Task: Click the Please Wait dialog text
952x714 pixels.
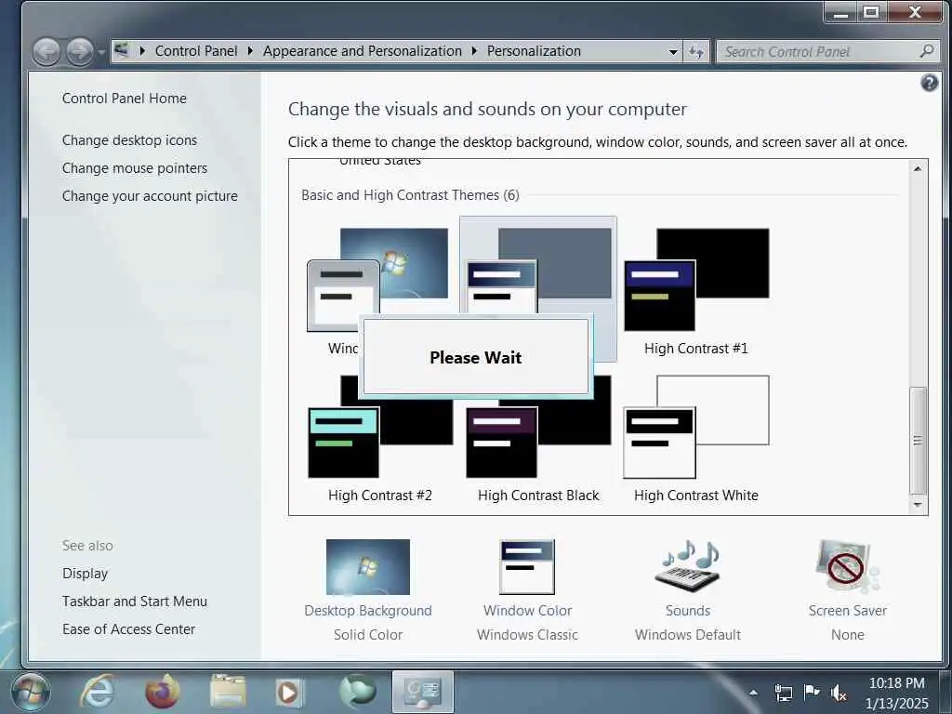Action: pos(475,358)
